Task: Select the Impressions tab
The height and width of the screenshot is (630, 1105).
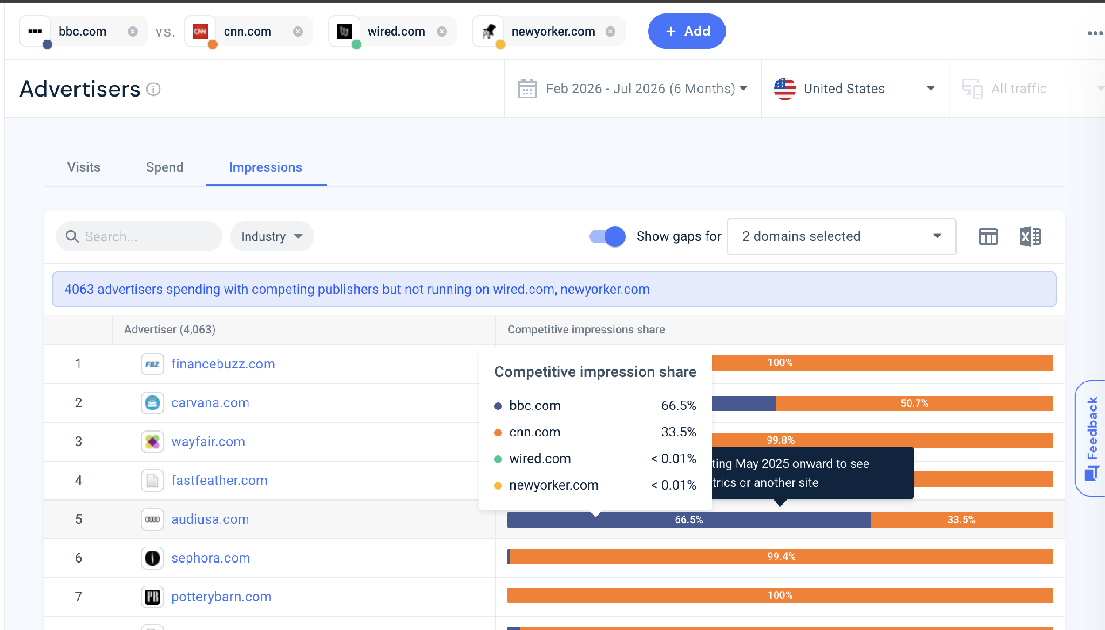Action: (x=266, y=167)
